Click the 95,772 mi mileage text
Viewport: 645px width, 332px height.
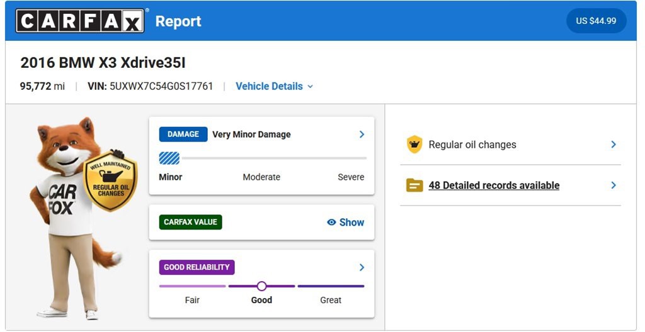tap(42, 86)
